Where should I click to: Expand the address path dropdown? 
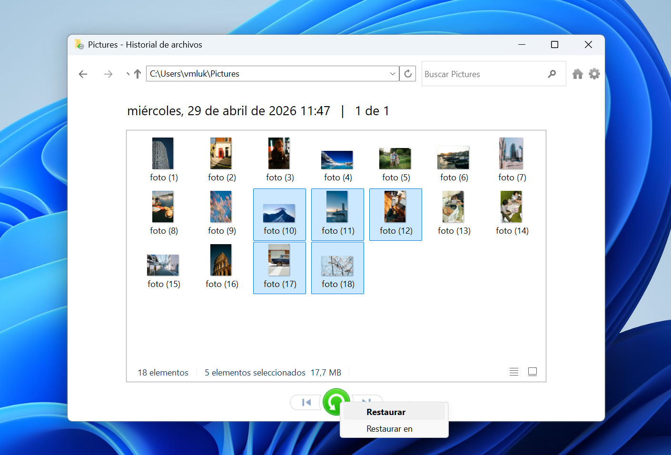pos(393,74)
